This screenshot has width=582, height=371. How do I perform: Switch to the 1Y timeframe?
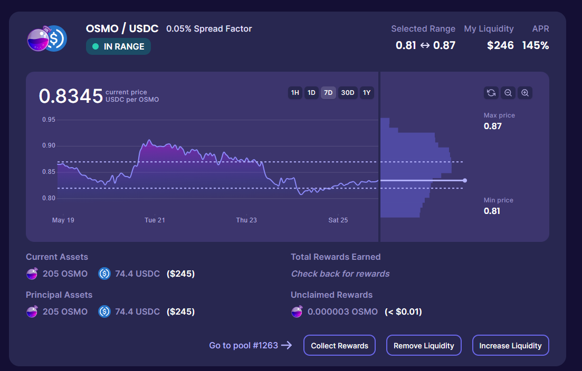click(367, 93)
